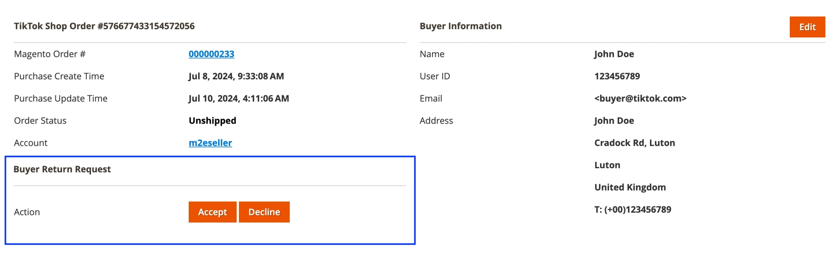Click the Action label in return request
The width and height of the screenshot is (840, 259).
pos(27,212)
